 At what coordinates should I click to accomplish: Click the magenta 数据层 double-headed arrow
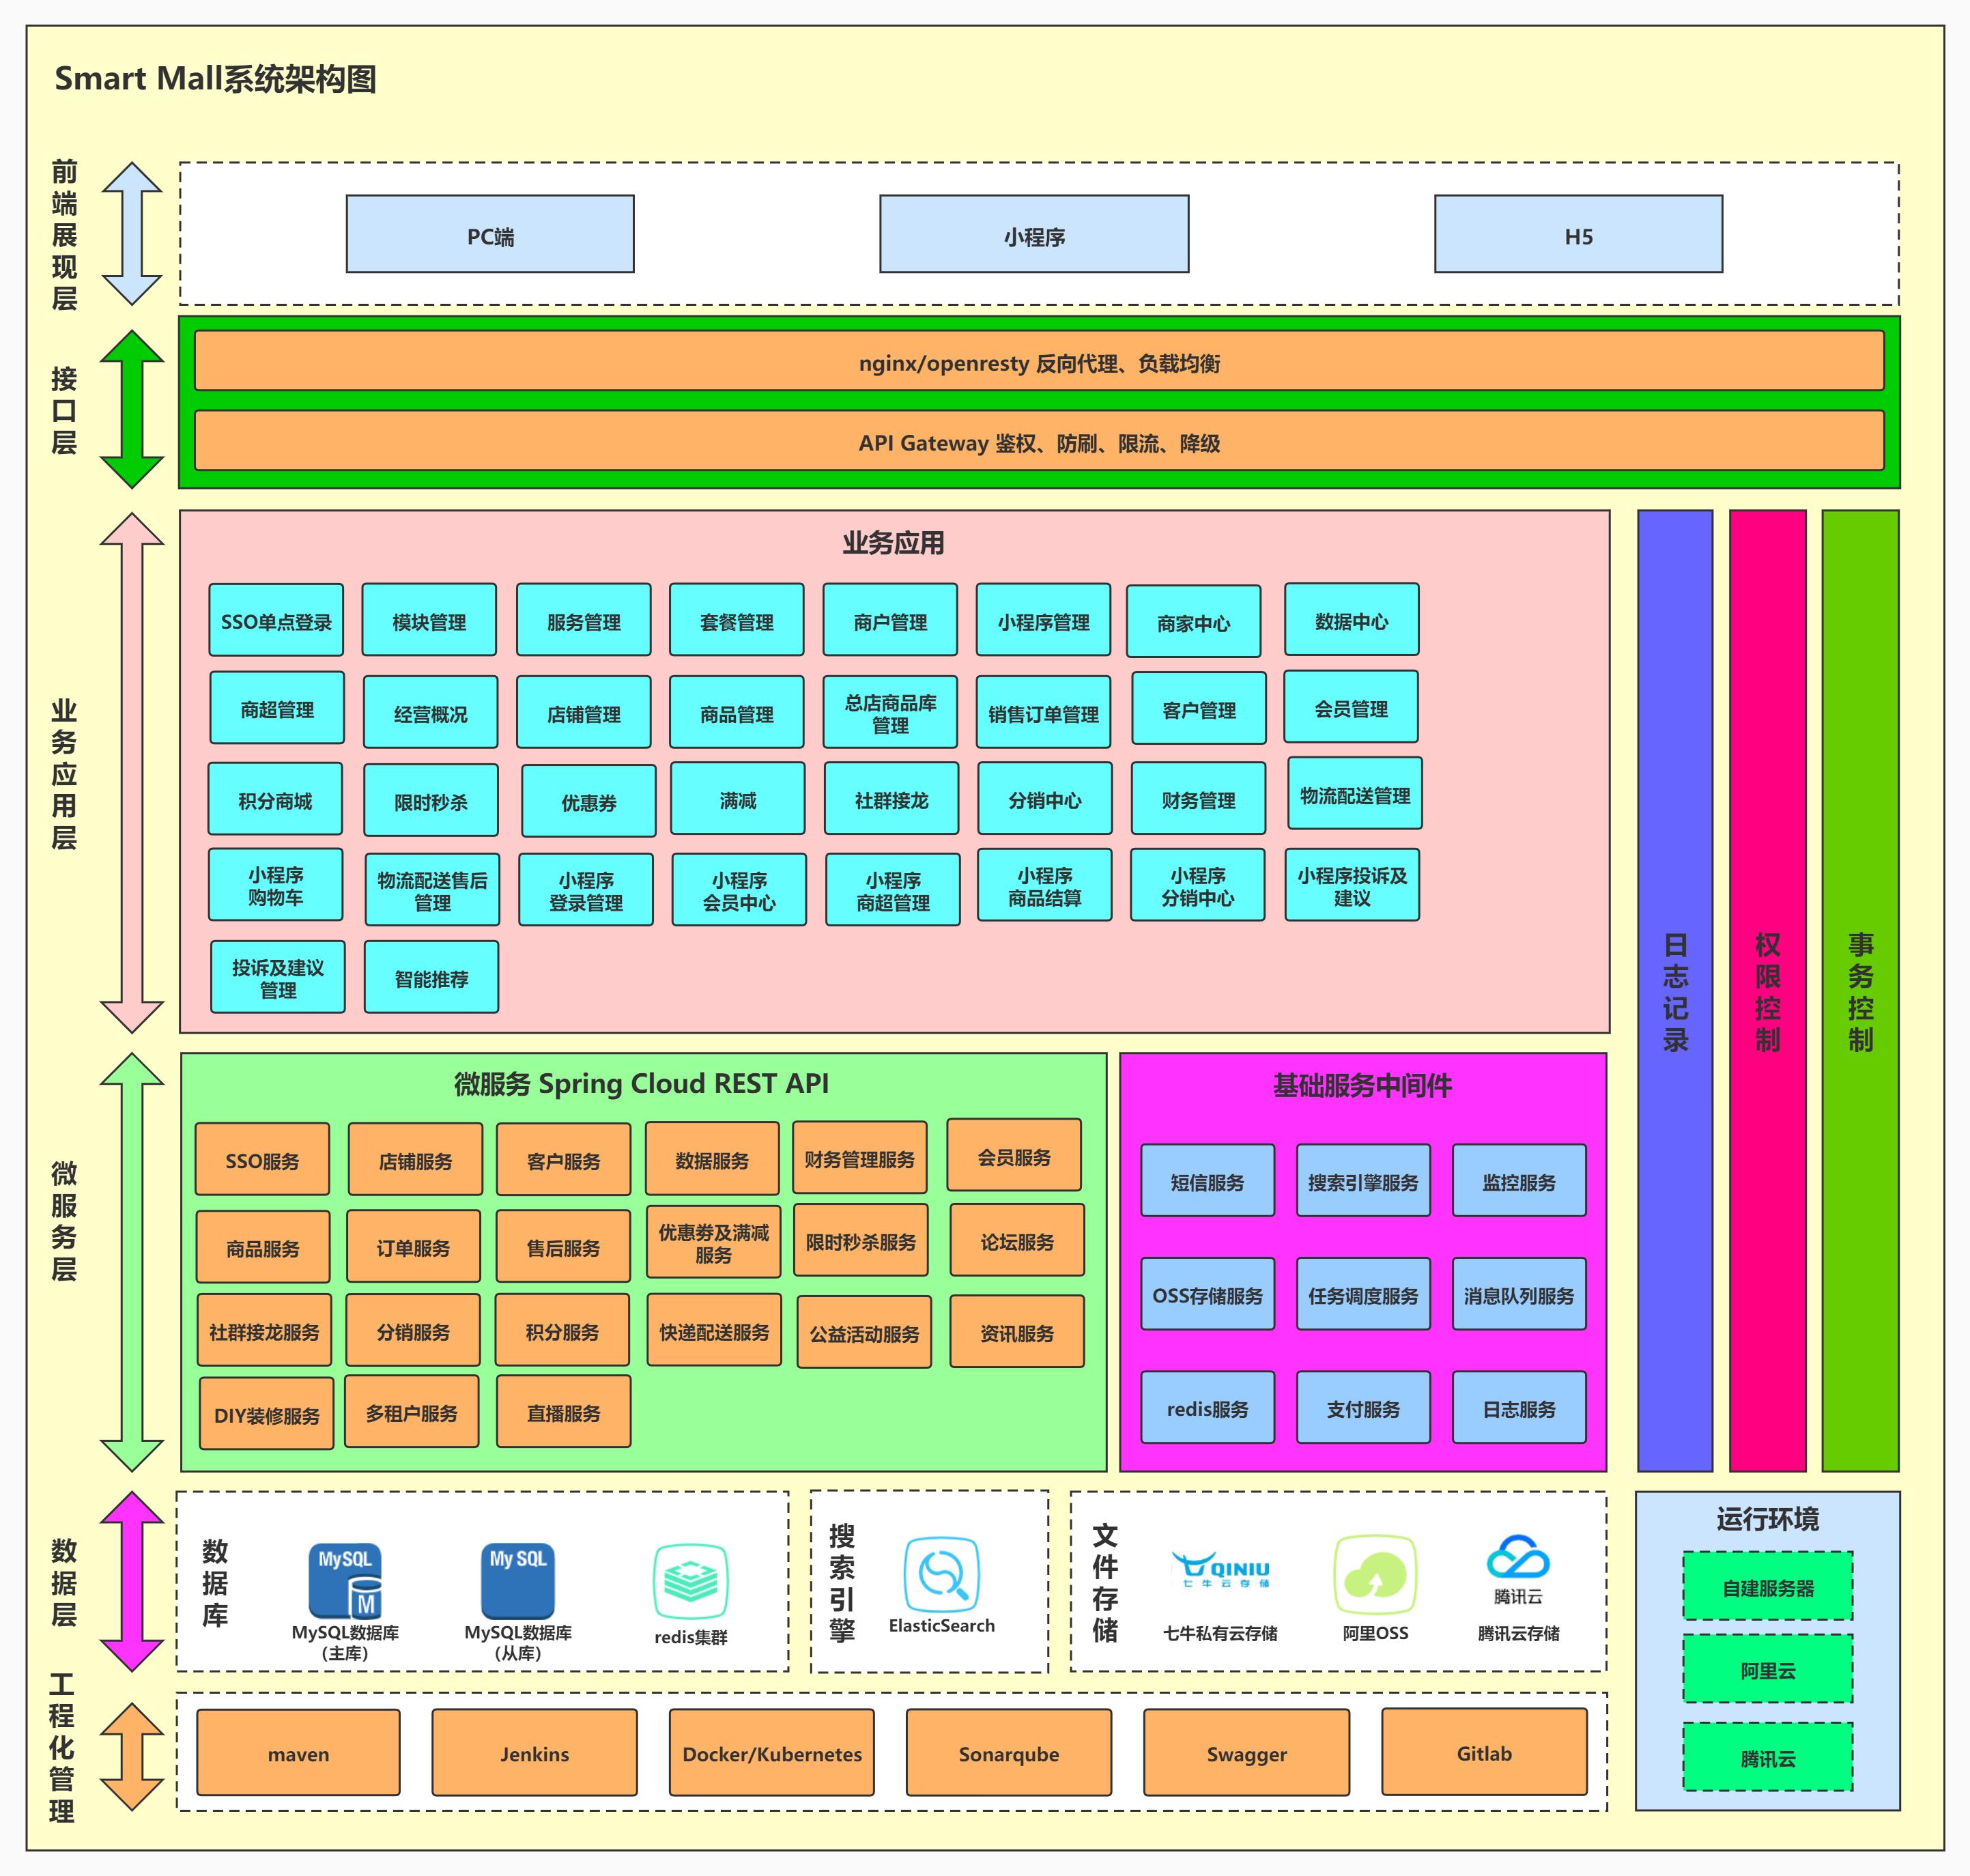(132, 1581)
